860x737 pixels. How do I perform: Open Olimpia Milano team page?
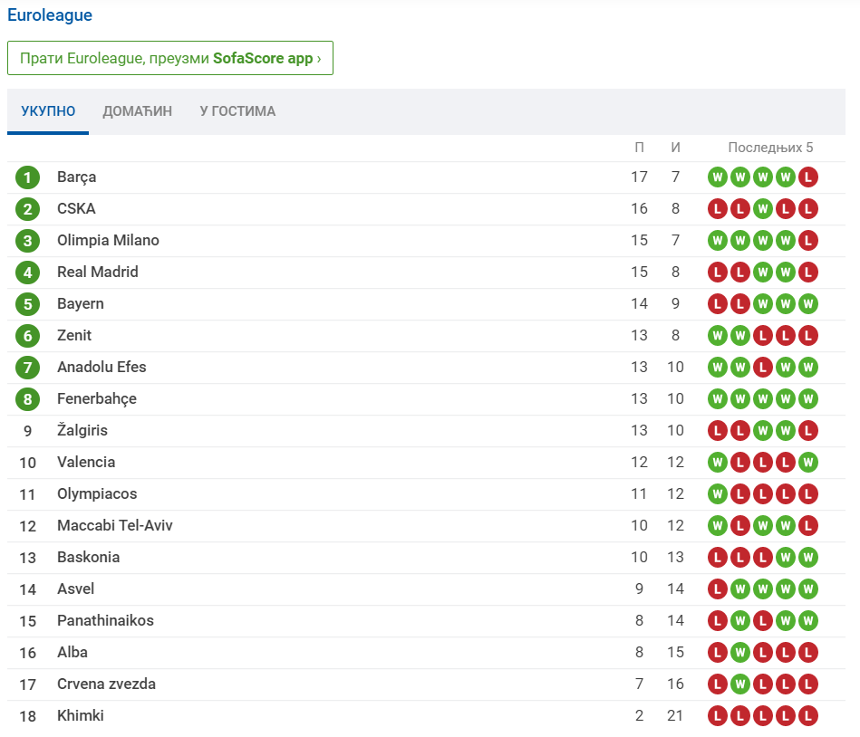point(108,241)
